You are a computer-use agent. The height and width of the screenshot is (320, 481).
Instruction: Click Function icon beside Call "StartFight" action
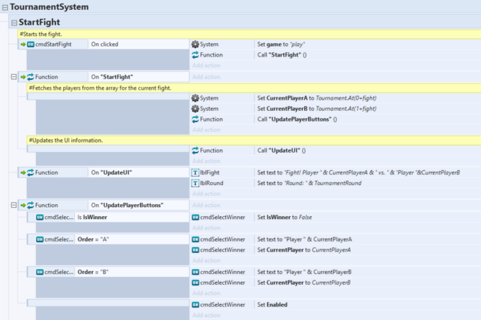[195, 54]
